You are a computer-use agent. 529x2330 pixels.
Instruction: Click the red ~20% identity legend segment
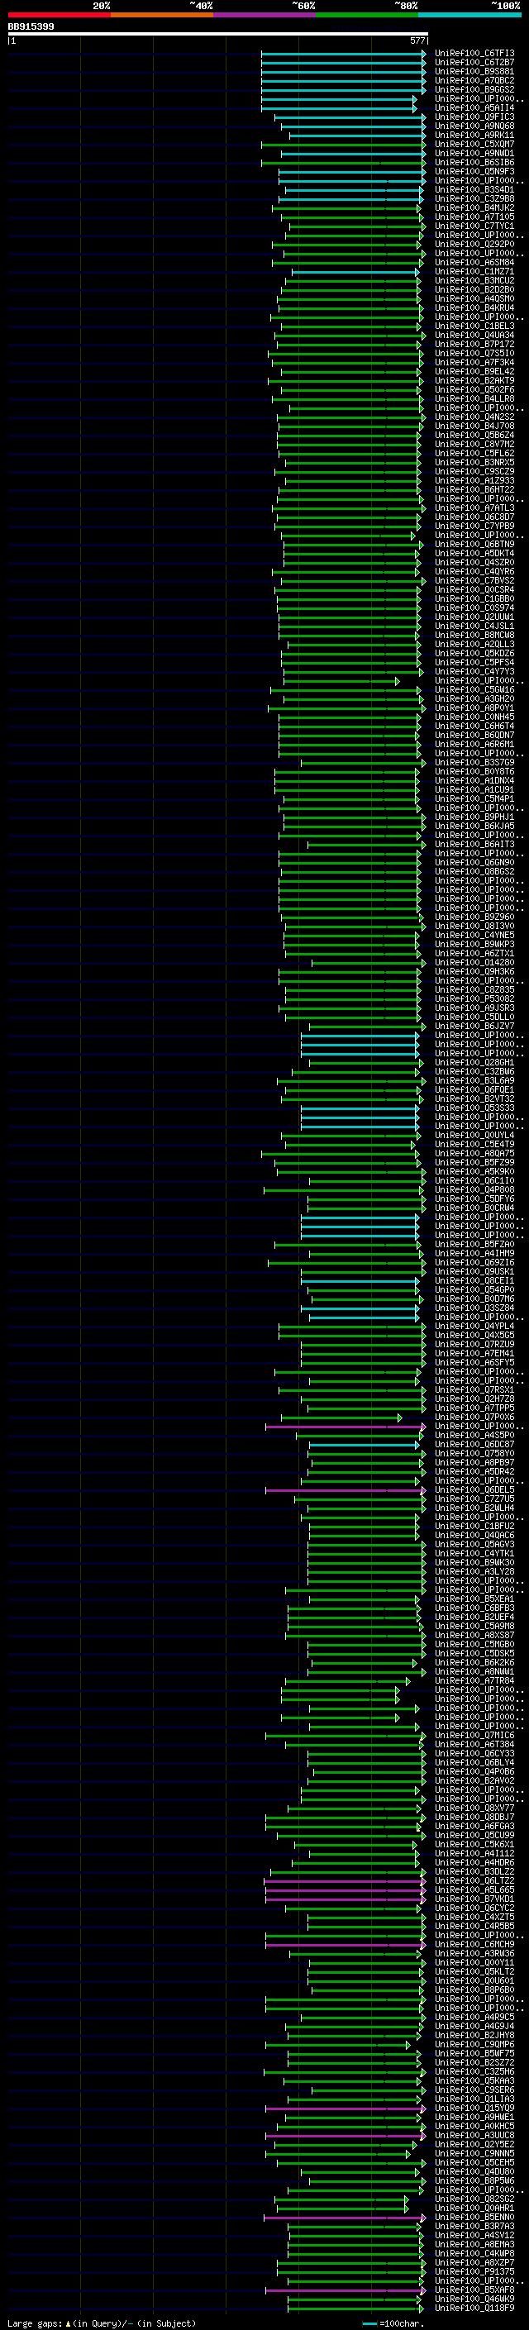59,15
